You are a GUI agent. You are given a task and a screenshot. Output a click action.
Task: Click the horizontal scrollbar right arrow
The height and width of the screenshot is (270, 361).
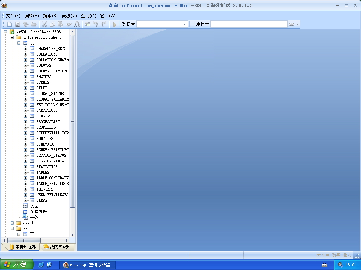pos(67,240)
